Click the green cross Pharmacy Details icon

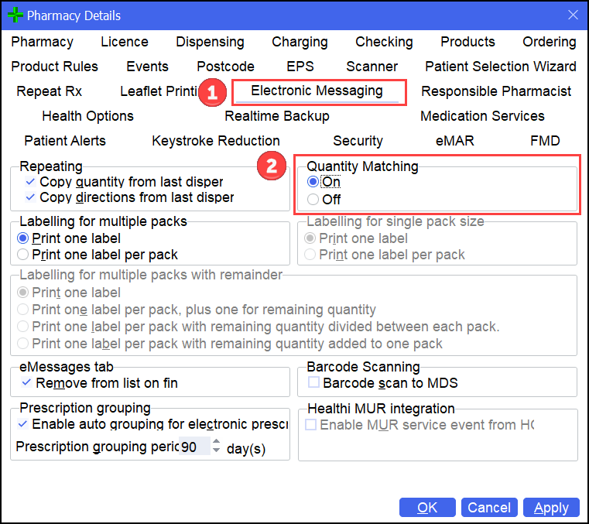pos(15,15)
